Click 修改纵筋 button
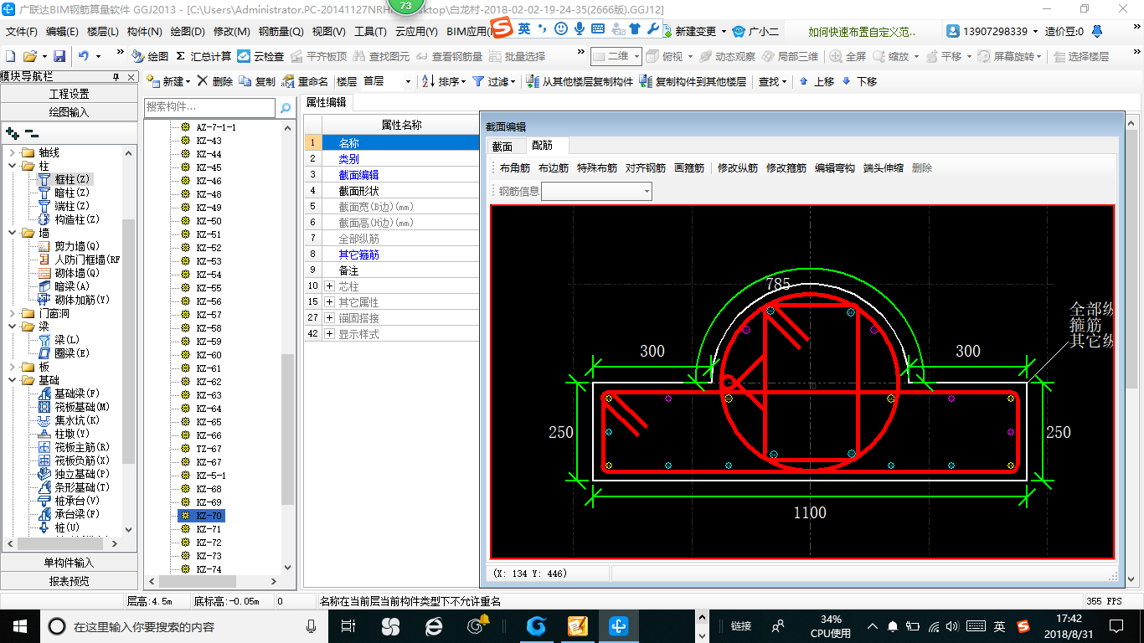This screenshot has height=643, width=1144. (738, 168)
